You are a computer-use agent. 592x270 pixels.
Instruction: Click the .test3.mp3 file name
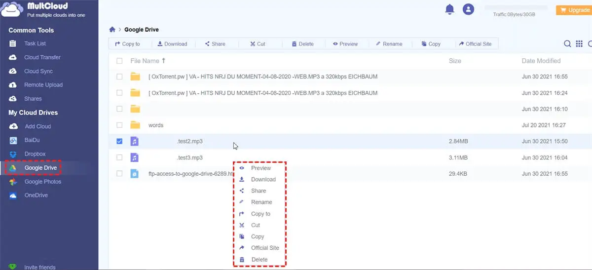(x=189, y=157)
